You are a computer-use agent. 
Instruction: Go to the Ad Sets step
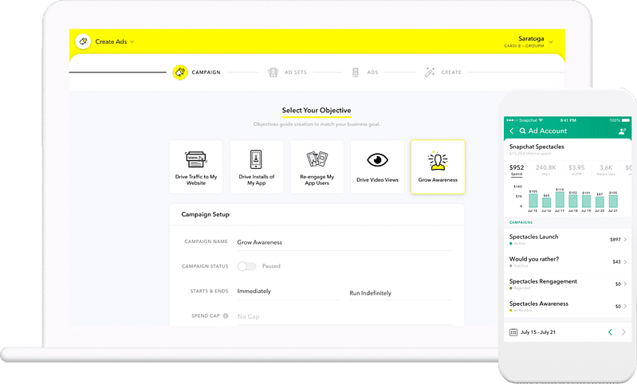(287, 72)
